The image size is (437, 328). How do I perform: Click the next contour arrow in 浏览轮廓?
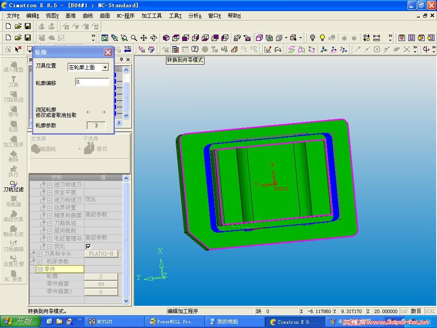point(104,112)
